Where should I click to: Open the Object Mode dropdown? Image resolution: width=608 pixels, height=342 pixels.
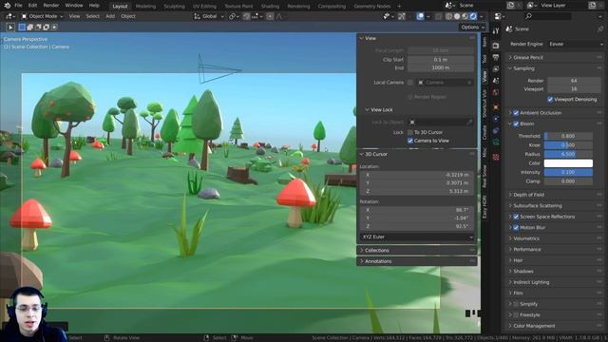point(42,16)
